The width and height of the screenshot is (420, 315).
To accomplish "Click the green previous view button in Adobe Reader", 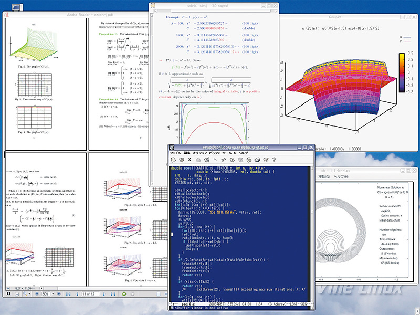I will click(x=124, y=293).
